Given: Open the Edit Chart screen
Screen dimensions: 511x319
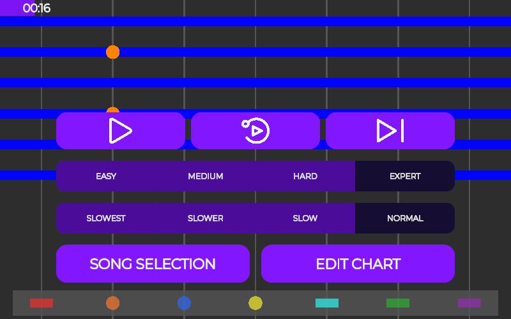Looking at the screenshot, I should point(358,263).
